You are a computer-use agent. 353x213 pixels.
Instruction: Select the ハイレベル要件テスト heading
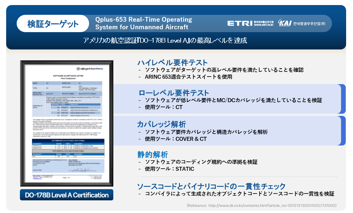[172, 62]
